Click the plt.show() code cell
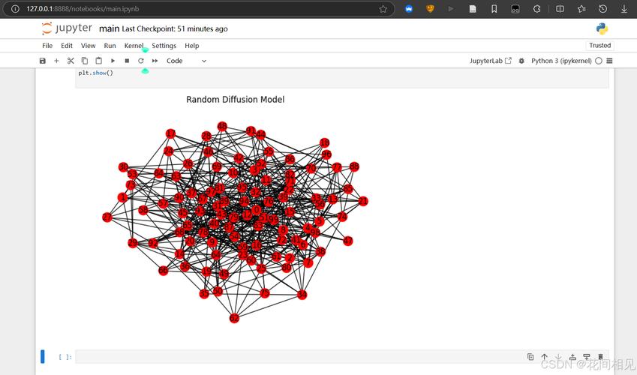The width and height of the screenshot is (637, 375). click(x=341, y=77)
